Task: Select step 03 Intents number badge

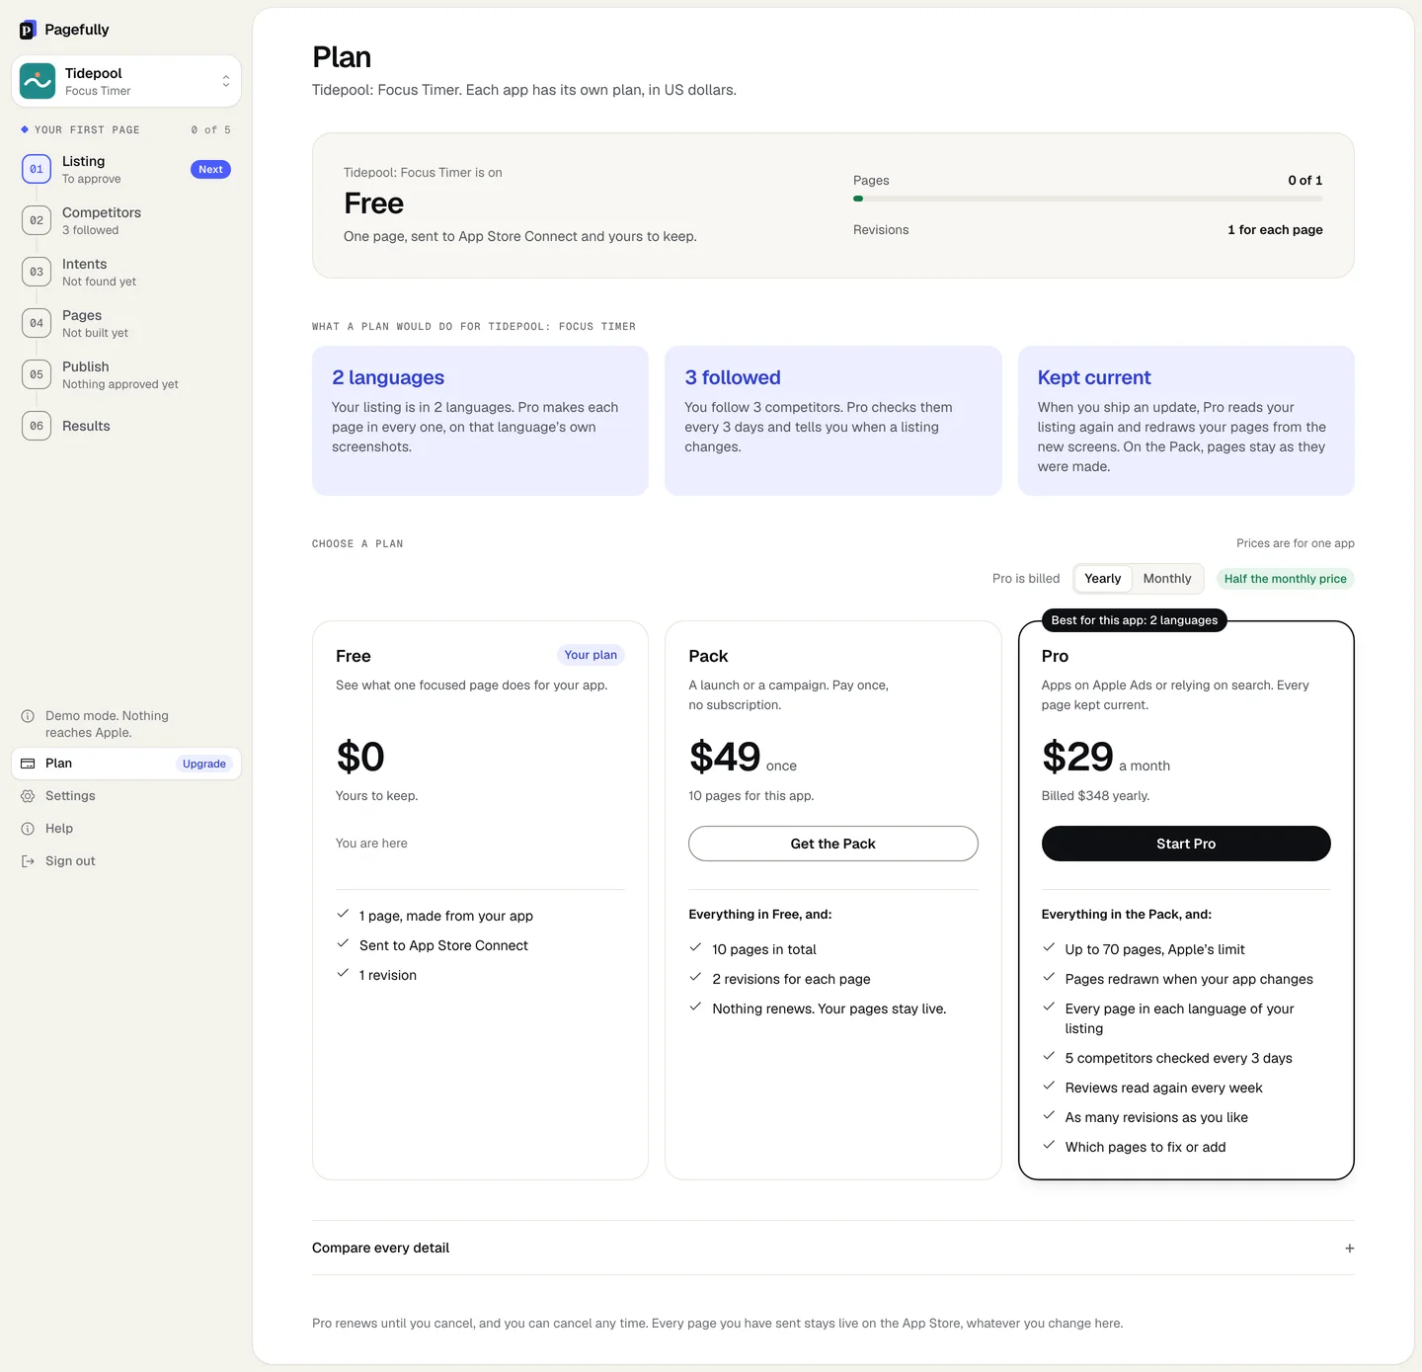Action: [x=37, y=272]
